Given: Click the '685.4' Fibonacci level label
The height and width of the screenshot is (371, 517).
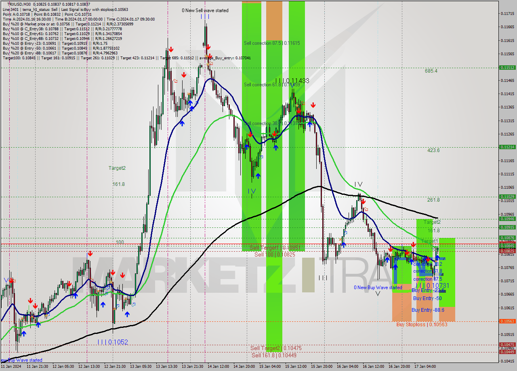Looking at the screenshot, I should click(431, 71).
